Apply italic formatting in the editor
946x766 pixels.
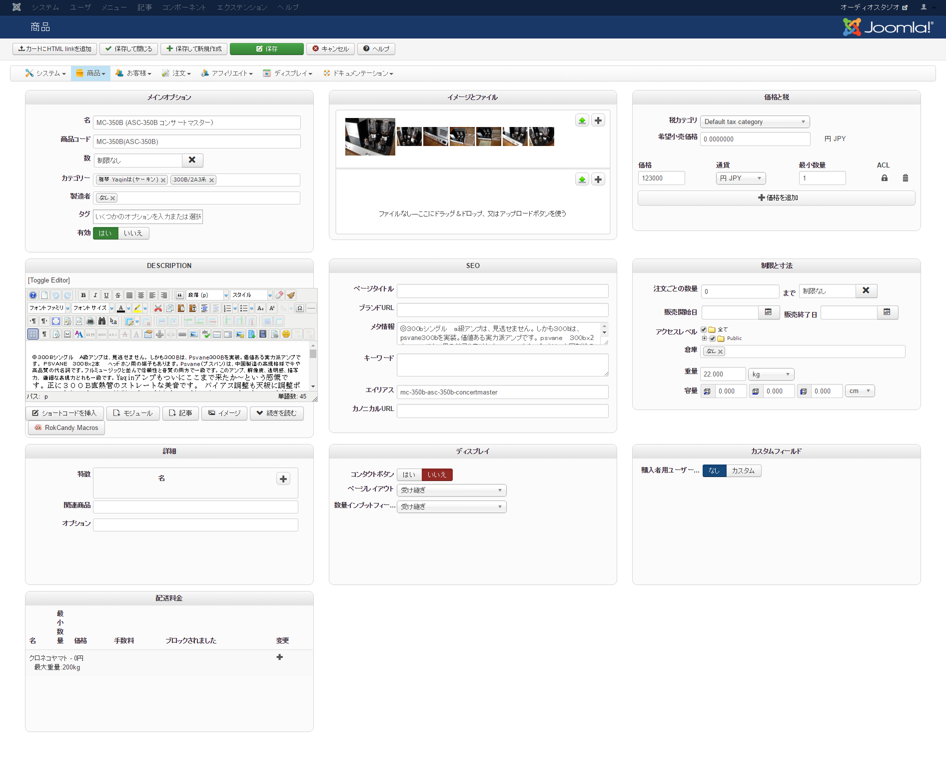[x=95, y=295]
